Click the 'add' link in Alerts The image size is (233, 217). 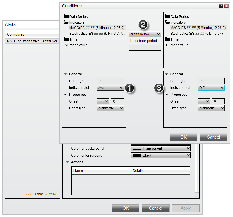(29, 194)
